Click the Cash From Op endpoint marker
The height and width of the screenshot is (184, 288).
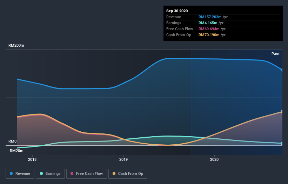pos(282,112)
